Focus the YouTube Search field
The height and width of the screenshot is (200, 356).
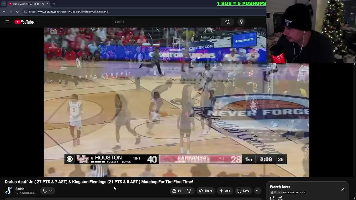(166, 22)
